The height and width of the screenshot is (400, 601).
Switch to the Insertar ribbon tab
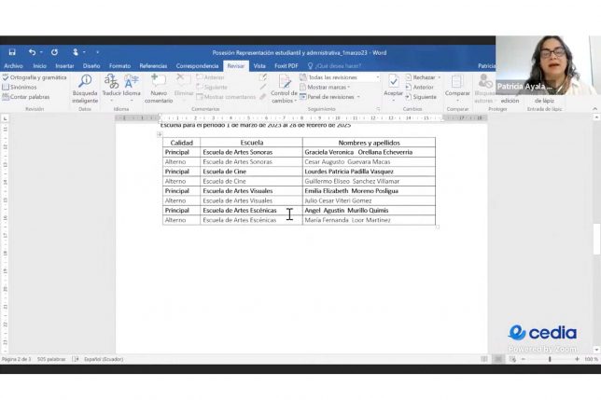64,66
